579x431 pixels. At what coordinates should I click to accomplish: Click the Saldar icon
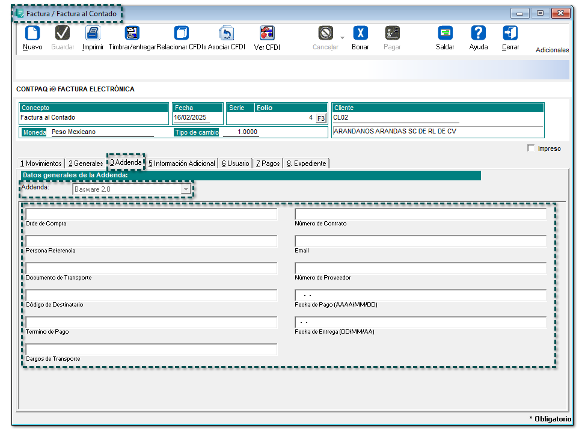tap(445, 33)
